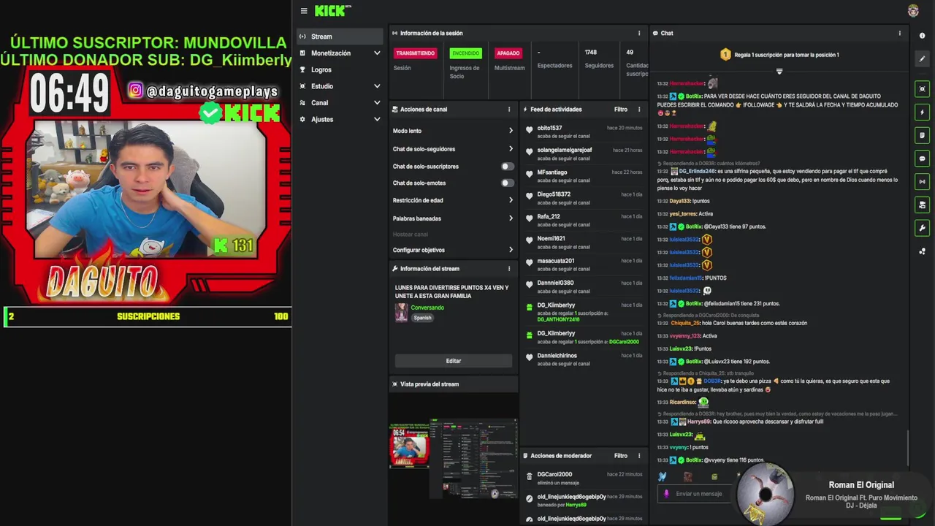Click MFsantiago in the activity feed

pos(552,172)
